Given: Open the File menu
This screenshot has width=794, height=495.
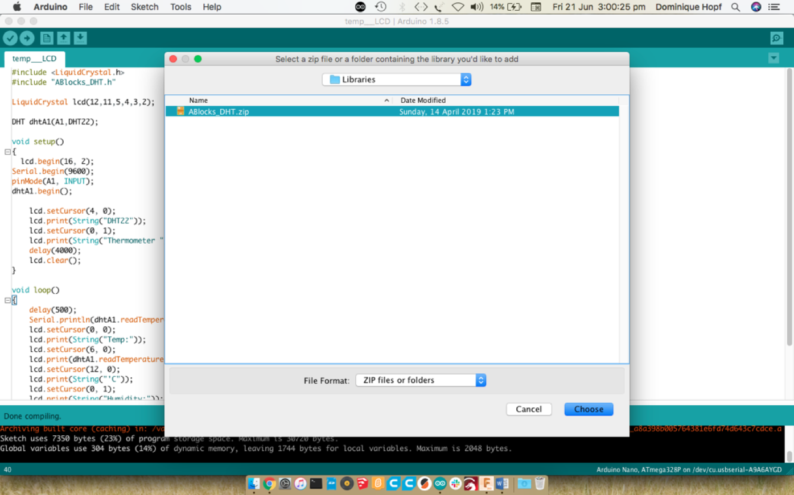Looking at the screenshot, I should pyautogui.click(x=85, y=7).
